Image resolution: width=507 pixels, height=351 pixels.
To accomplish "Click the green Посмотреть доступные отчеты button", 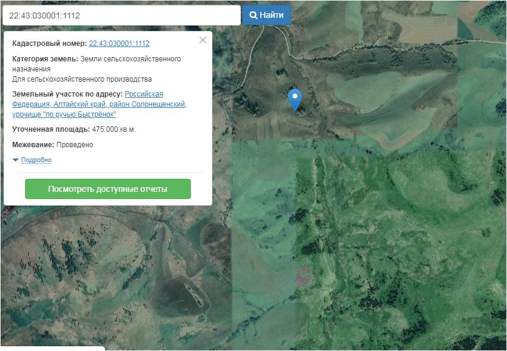I will tap(107, 189).
